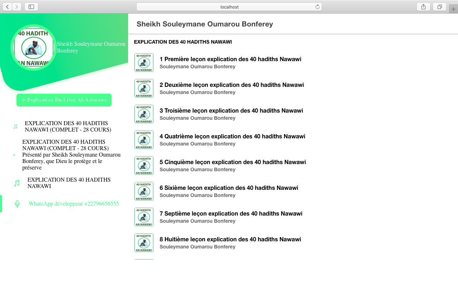Reload the localhost page
458x286 pixels.
pyautogui.click(x=317, y=7)
